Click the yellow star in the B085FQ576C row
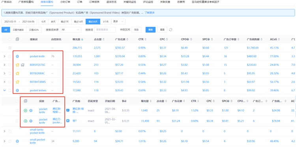Image resolution: width=296 pixels, height=147 pixels. (x=17, y=65)
